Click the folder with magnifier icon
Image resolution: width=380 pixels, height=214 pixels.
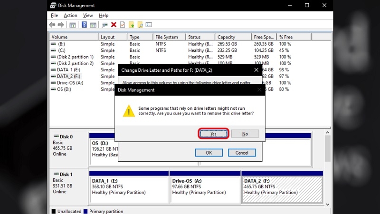(140, 25)
